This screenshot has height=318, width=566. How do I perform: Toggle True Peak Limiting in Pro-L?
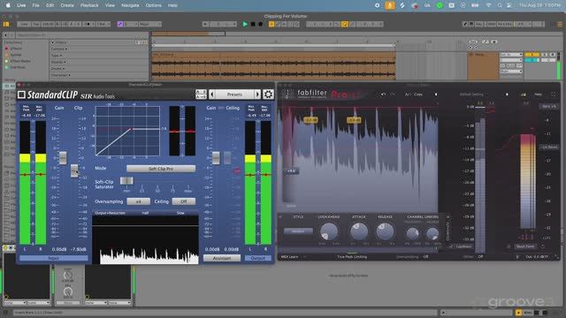pos(352,257)
